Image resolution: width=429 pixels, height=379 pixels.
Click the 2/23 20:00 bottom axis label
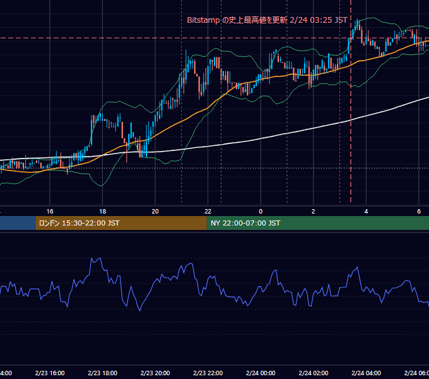point(155,373)
